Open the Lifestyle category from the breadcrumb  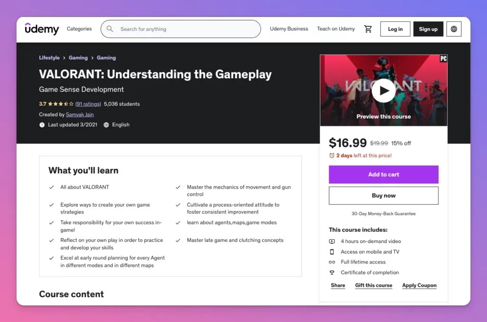coord(49,58)
